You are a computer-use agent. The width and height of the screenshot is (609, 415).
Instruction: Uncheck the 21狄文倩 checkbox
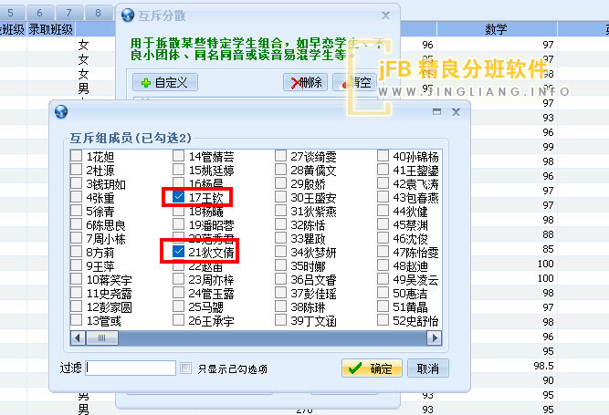click(178, 252)
